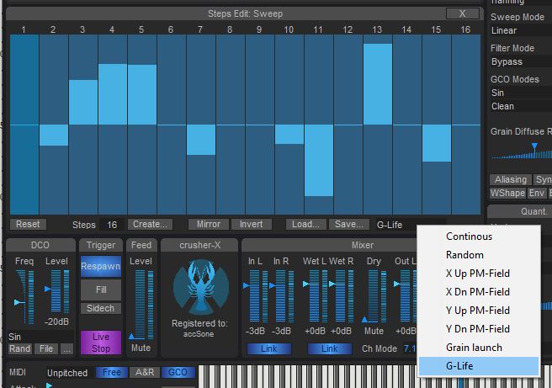This screenshot has height=388, width=552.
Task: Adjust the Grain Diffuse slider handle
Action: pos(534,146)
